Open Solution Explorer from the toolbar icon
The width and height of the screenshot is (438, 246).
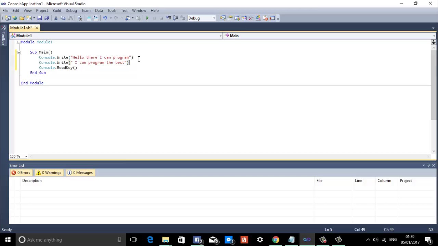click(223, 18)
